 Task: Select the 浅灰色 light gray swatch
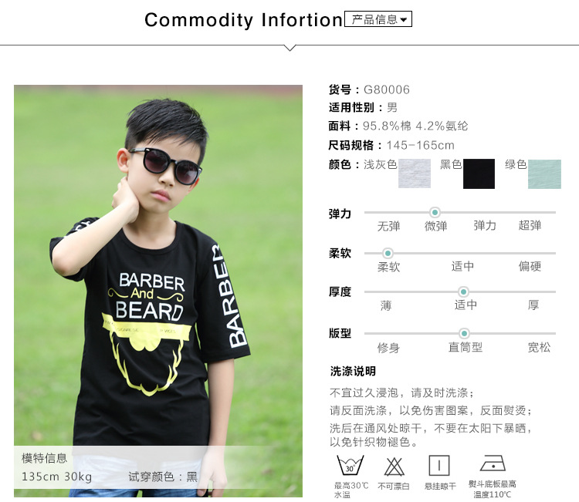tap(415, 174)
